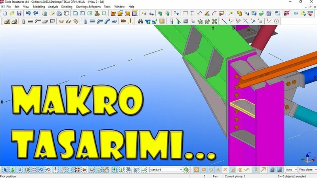
Task: Open the Help menu
Action: [x=132, y=7]
